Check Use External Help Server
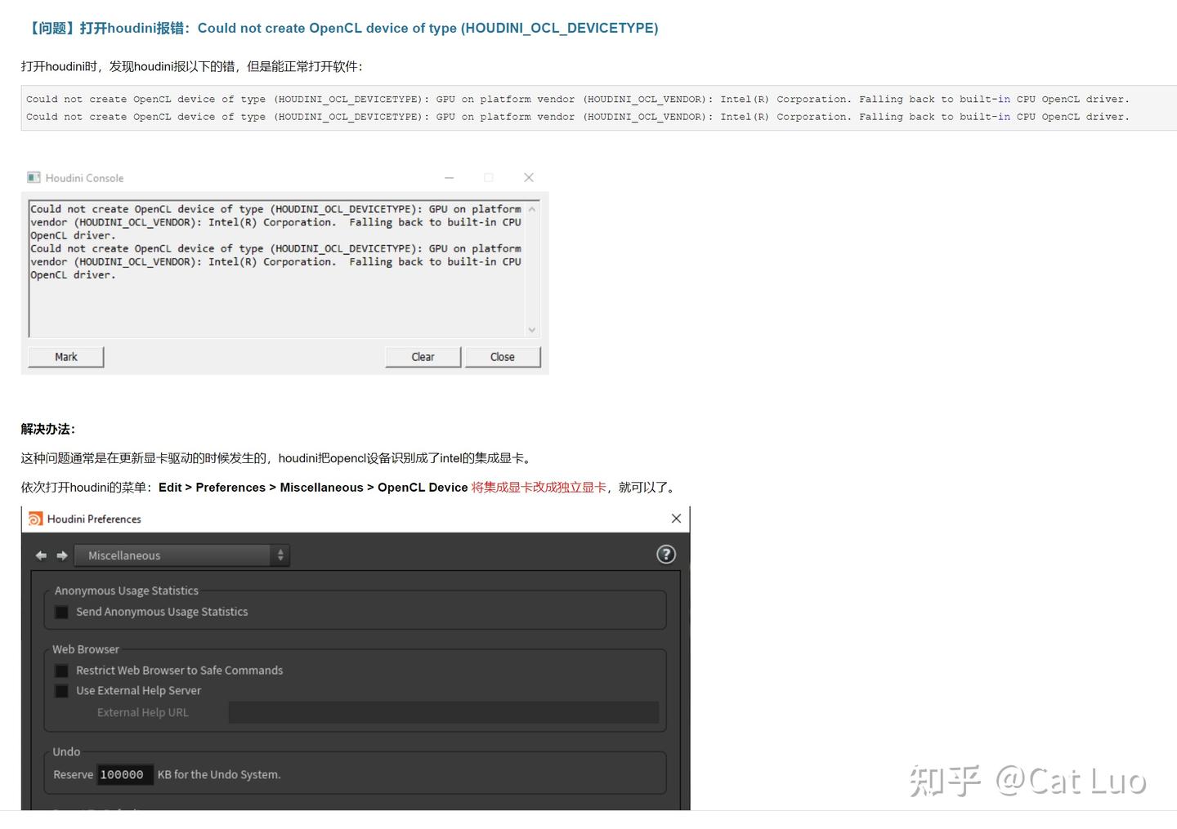Viewport: 1177px width, 829px height. (x=61, y=691)
